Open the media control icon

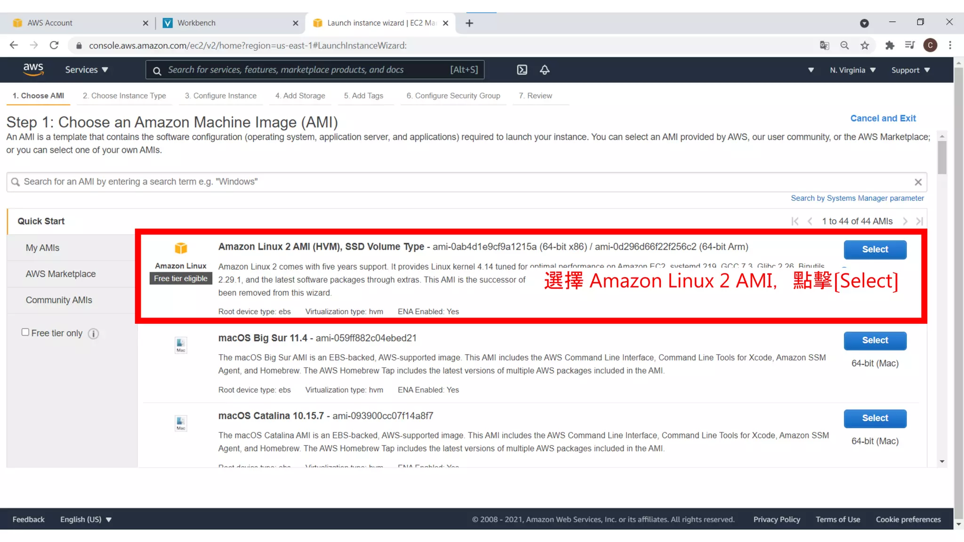[x=910, y=45]
